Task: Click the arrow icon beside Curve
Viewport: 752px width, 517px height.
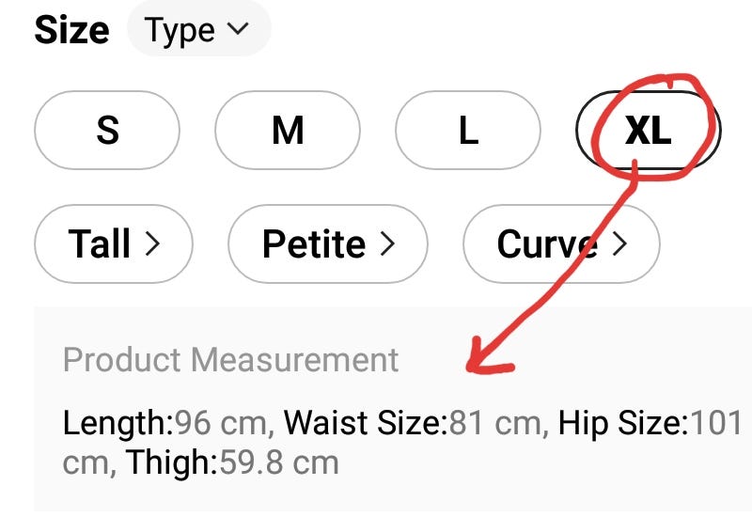Action: [x=619, y=245]
